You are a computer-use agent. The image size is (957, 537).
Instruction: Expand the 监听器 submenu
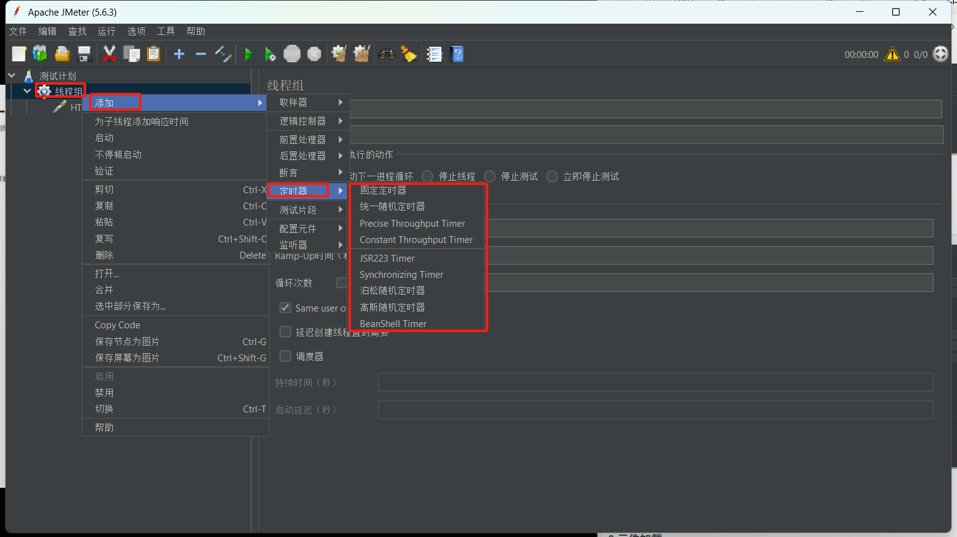coord(308,245)
